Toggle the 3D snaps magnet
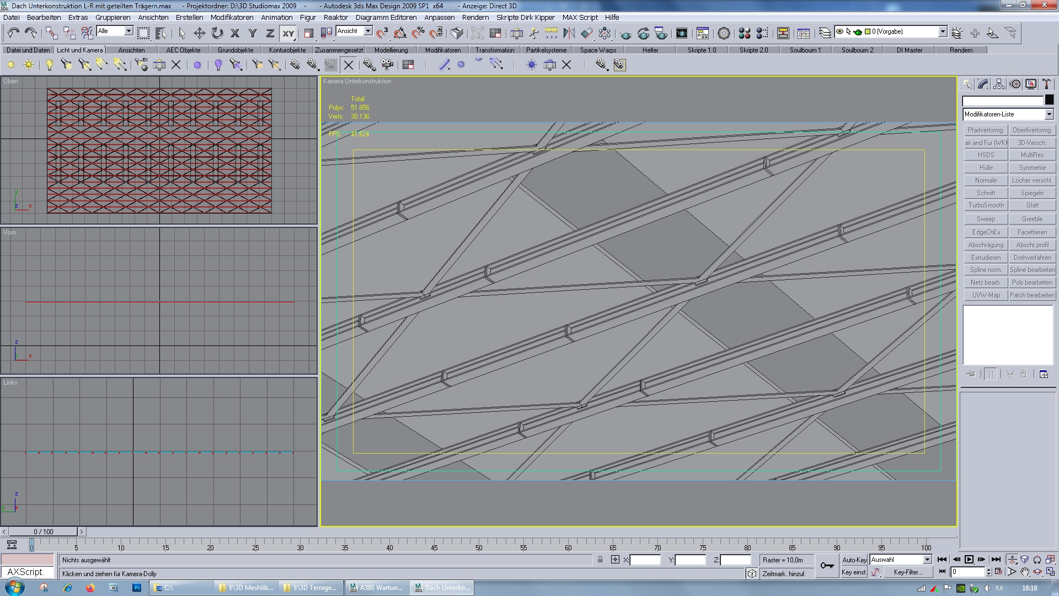 (382, 33)
